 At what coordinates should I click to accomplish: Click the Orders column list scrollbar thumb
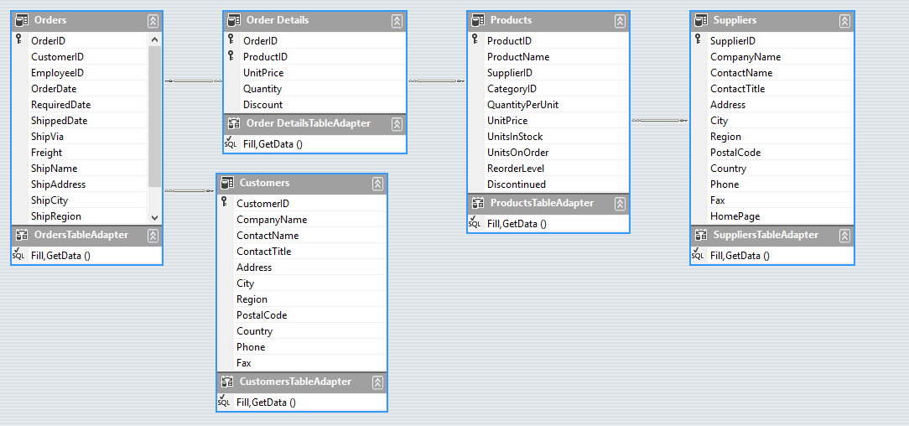(x=154, y=116)
